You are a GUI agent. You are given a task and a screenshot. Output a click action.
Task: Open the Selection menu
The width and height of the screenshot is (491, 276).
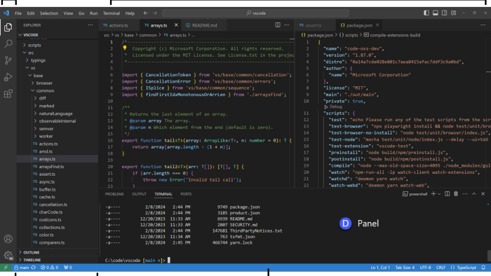[49, 13]
